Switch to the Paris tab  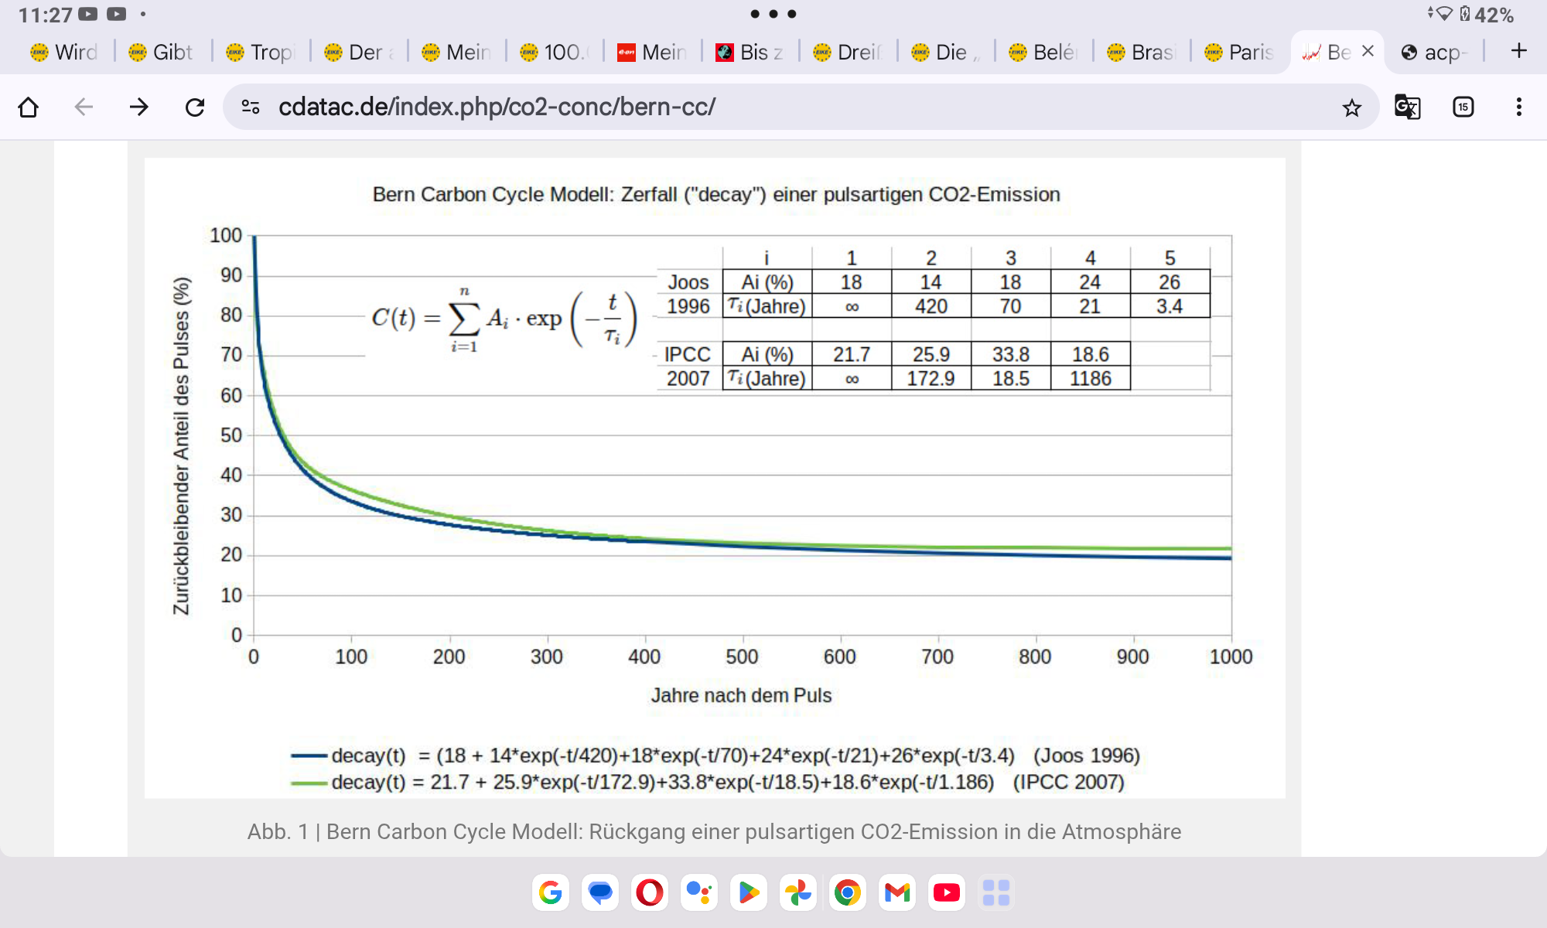pos(1239,52)
